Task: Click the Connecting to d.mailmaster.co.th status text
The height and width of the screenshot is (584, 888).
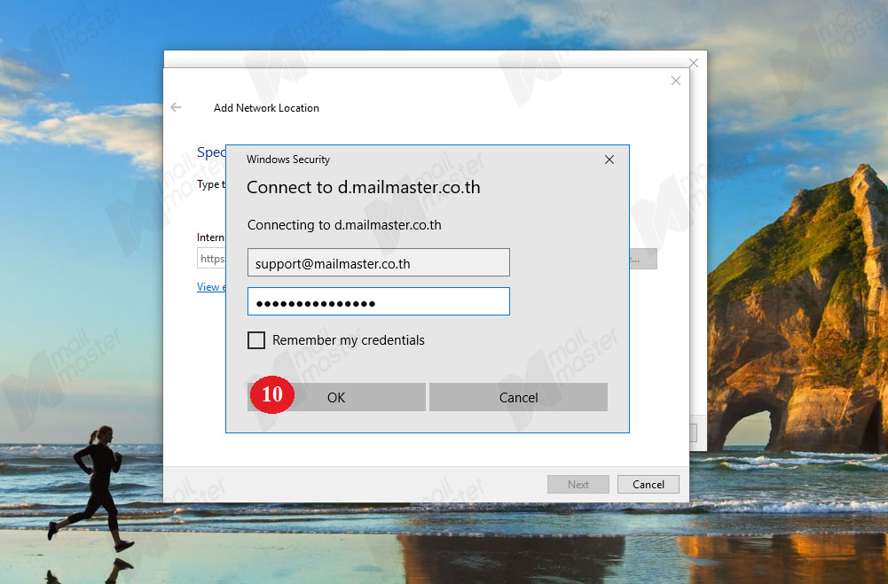Action: [x=344, y=225]
